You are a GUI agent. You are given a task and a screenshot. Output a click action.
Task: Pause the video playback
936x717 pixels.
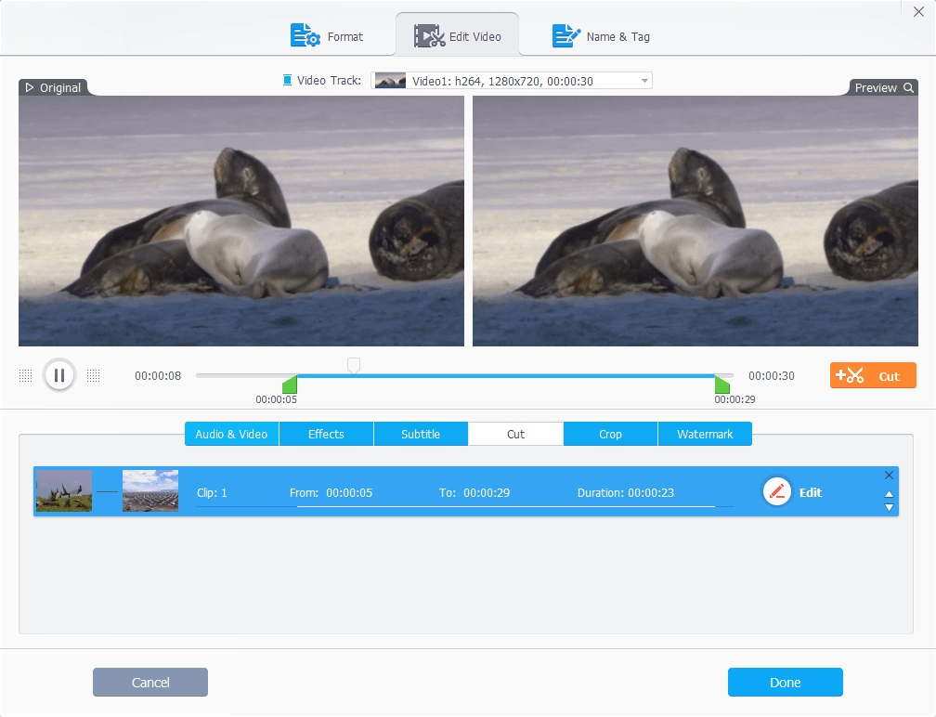pyautogui.click(x=58, y=375)
